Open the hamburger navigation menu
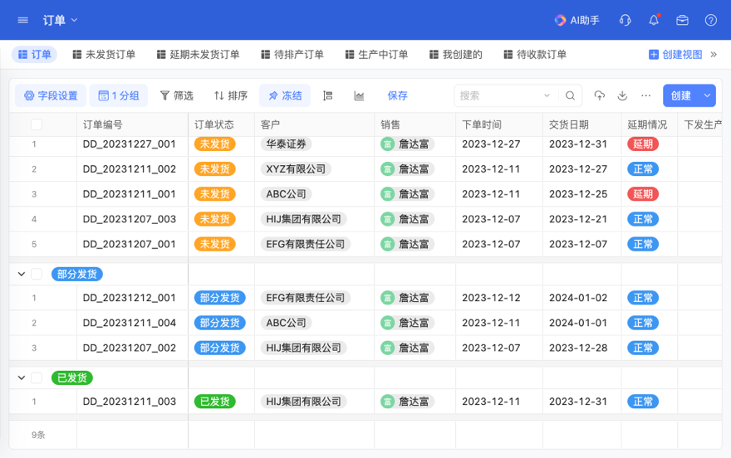This screenshot has height=458, width=731. point(23,20)
